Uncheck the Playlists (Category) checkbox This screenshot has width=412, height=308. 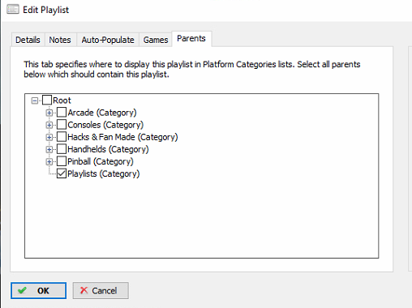(62, 173)
